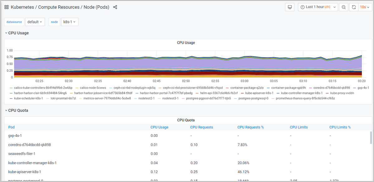Toggle the calico-node-5cwws series in legend
374x182 pixels.
point(93,88)
